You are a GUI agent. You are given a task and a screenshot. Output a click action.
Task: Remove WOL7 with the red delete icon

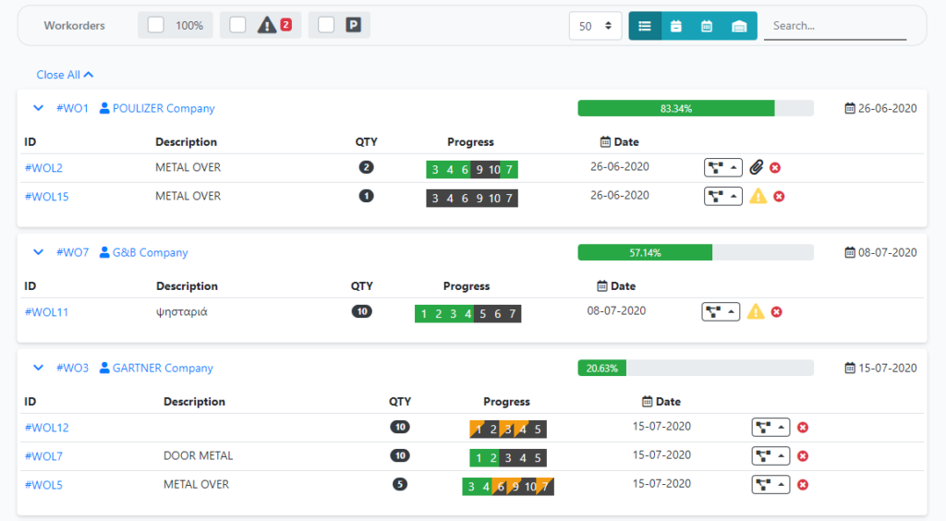click(x=803, y=456)
